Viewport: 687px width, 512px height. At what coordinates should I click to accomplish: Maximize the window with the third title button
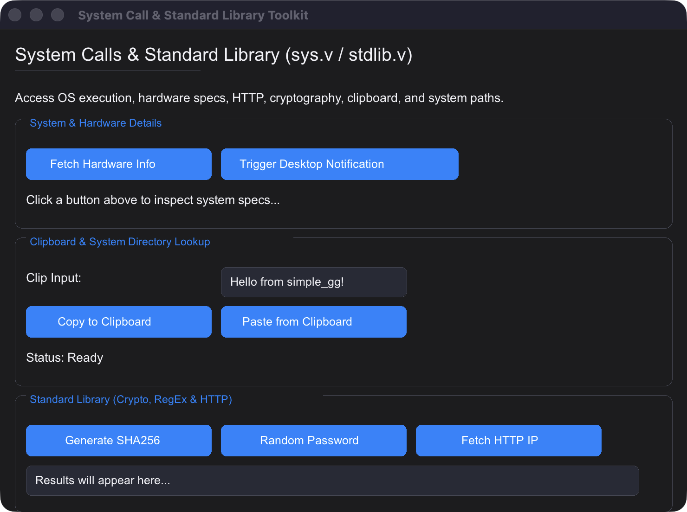click(x=58, y=15)
